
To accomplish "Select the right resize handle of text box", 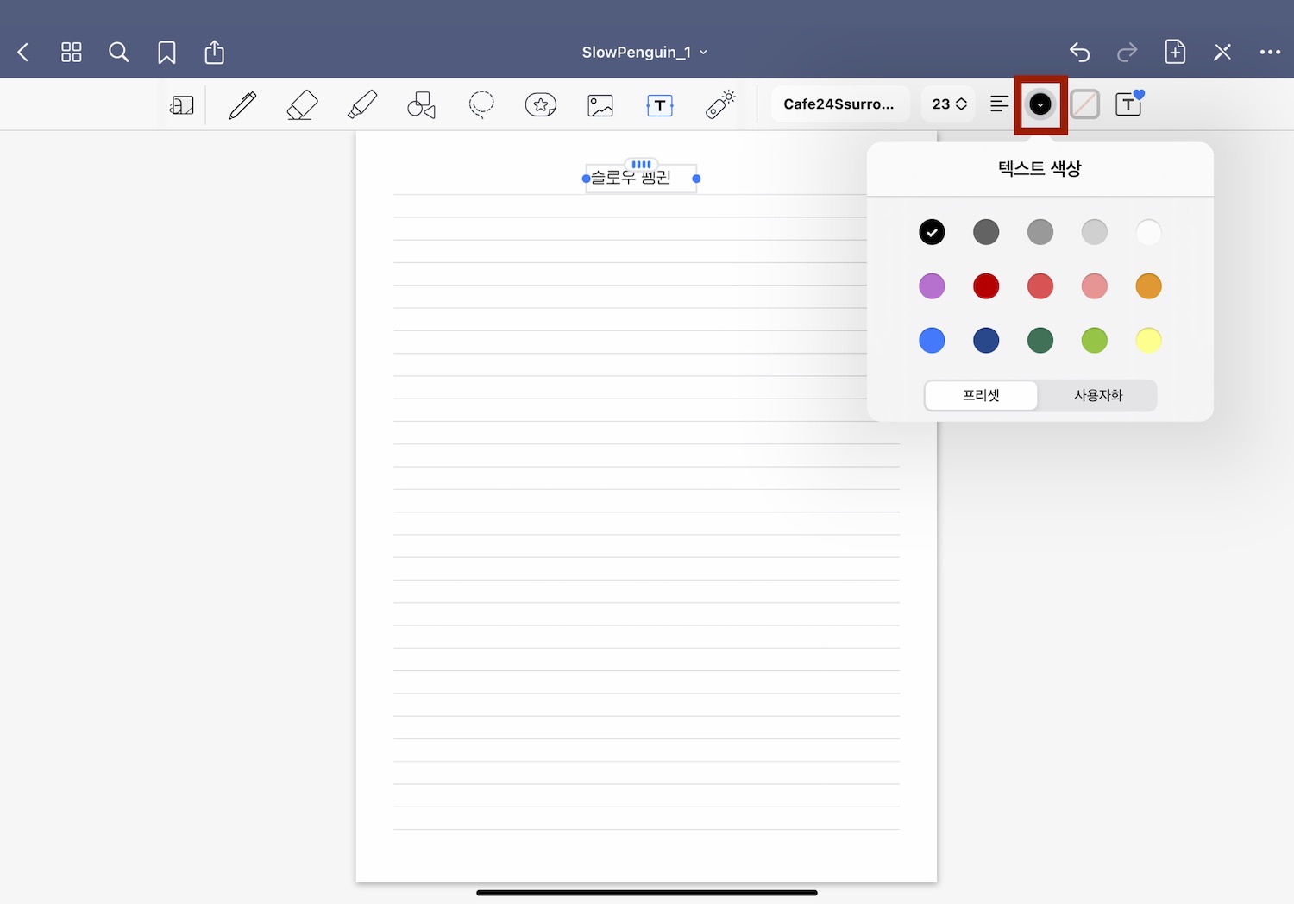I will point(696,179).
